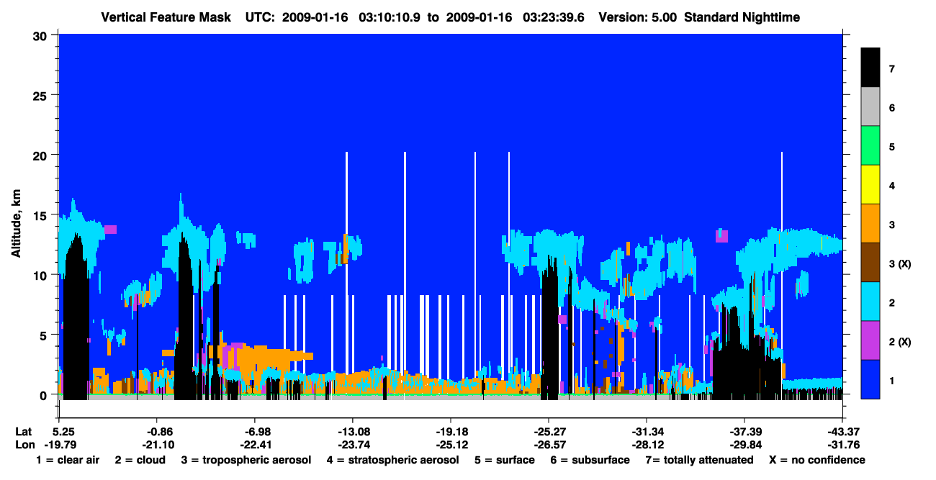The height and width of the screenshot is (480, 936).
Task: Click longitude value -28.12
Action: pyautogui.click(x=647, y=444)
